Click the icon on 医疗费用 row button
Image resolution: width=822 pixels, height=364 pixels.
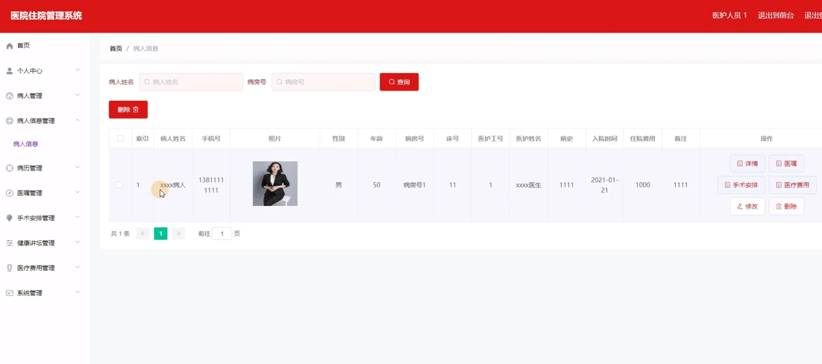click(x=779, y=185)
